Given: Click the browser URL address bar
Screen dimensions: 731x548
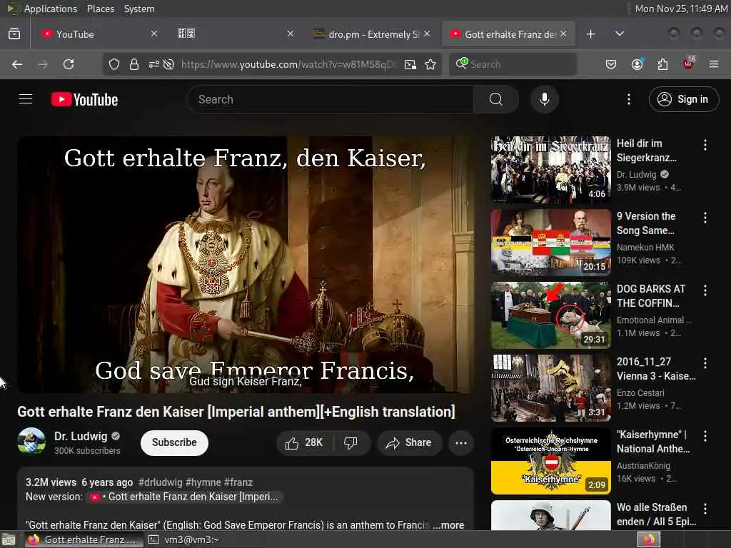Looking at the screenshot, I should pos(288,64).
